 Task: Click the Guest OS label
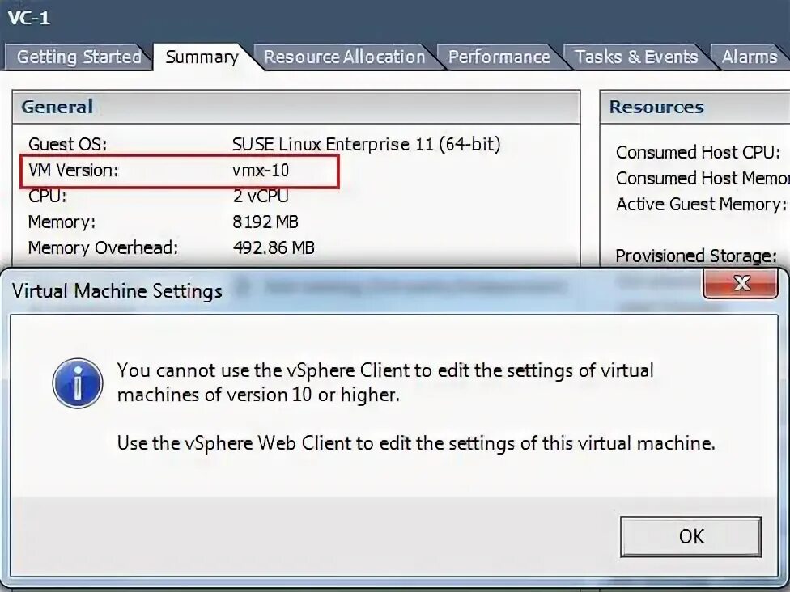point(67,145)
